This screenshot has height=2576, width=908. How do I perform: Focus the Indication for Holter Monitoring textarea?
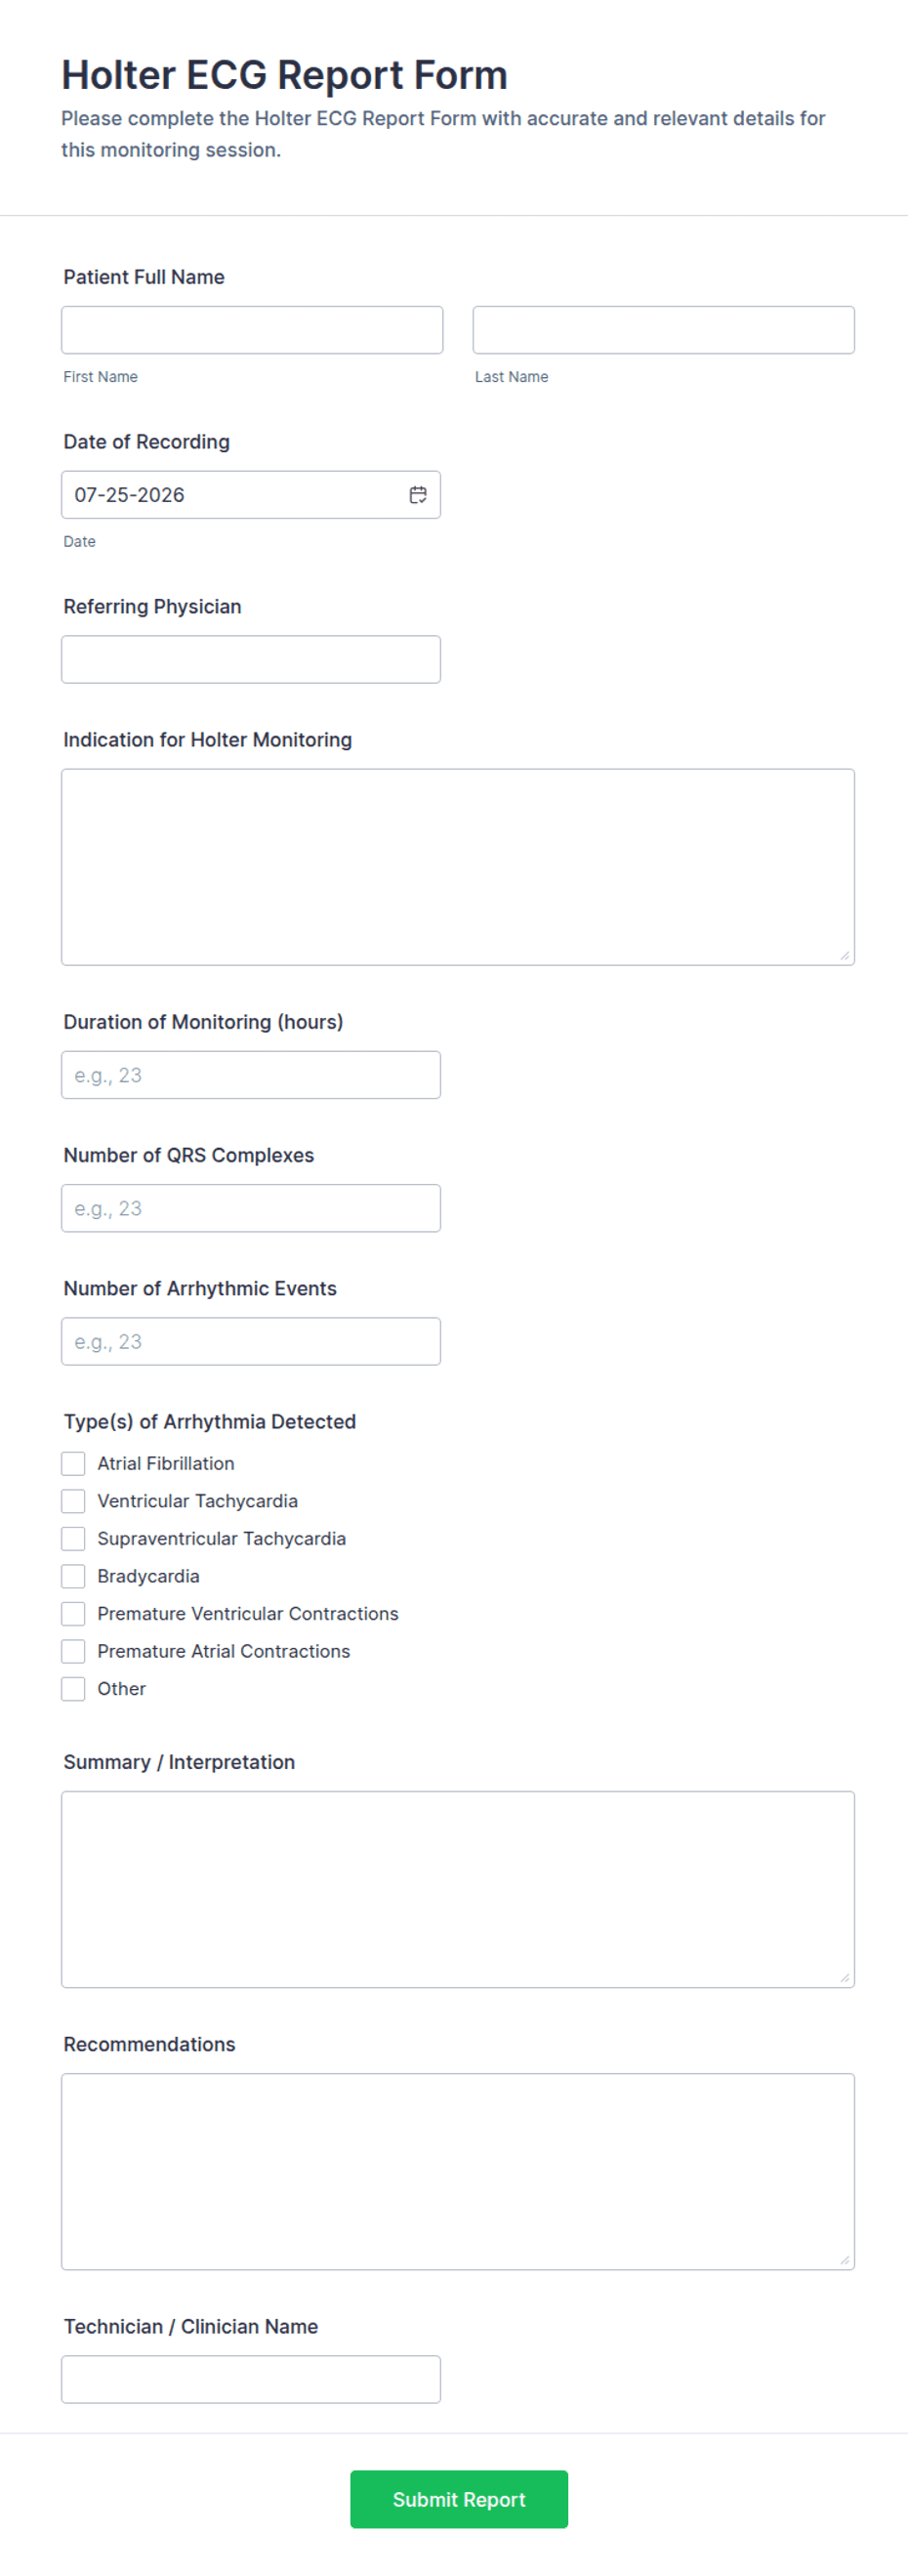458,867
